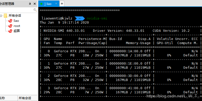Viewport: 202px width, 101px height.
Task: Click the 名称 property column header
Action: click(x=9, y=98)
